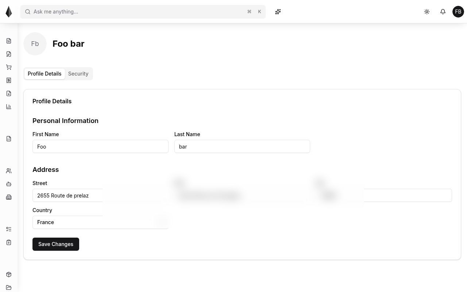
Task: Open the hotel building icon in the sidebar
Action: click(x=9, y=197)
